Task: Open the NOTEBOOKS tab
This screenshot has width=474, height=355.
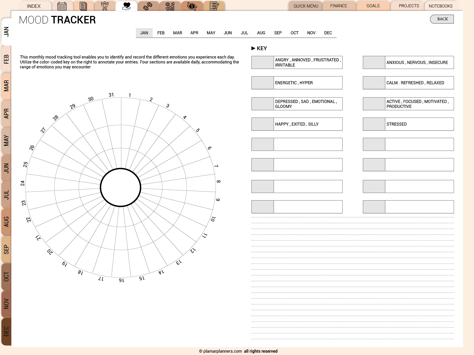Action: coord(441,6)
